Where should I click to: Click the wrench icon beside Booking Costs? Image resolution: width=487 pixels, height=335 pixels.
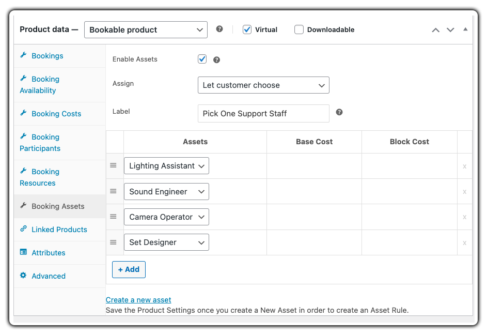(23, 113)
